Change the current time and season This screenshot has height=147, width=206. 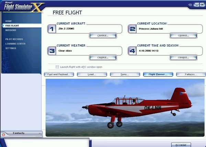183,58
